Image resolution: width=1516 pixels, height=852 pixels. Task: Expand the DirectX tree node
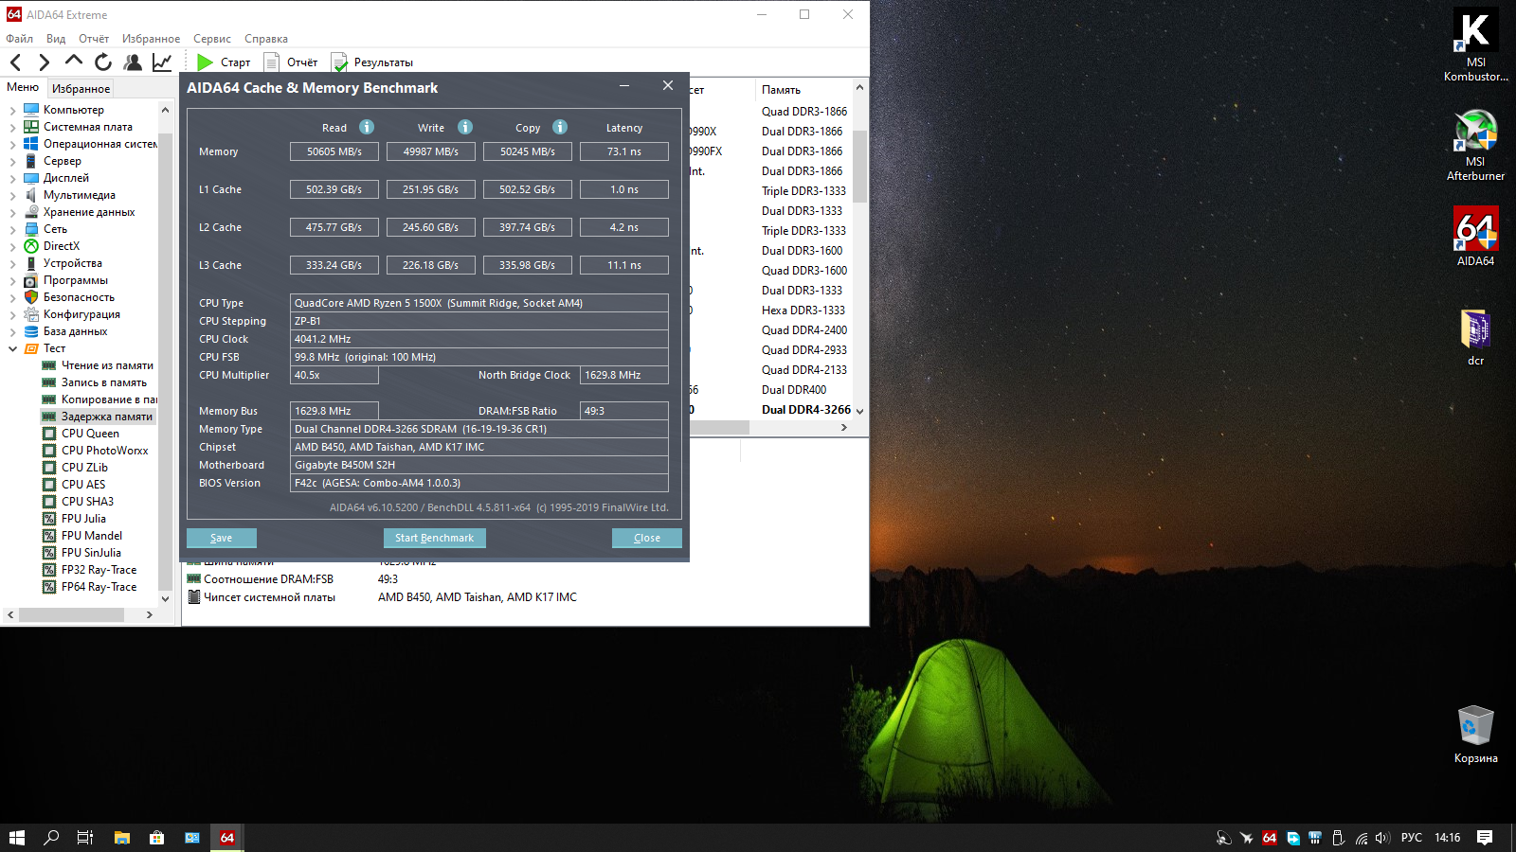tap(13, 246)
